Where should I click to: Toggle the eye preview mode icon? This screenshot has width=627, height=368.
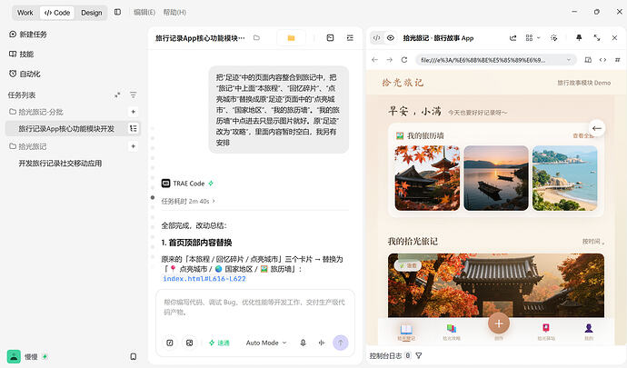point(390,38)
